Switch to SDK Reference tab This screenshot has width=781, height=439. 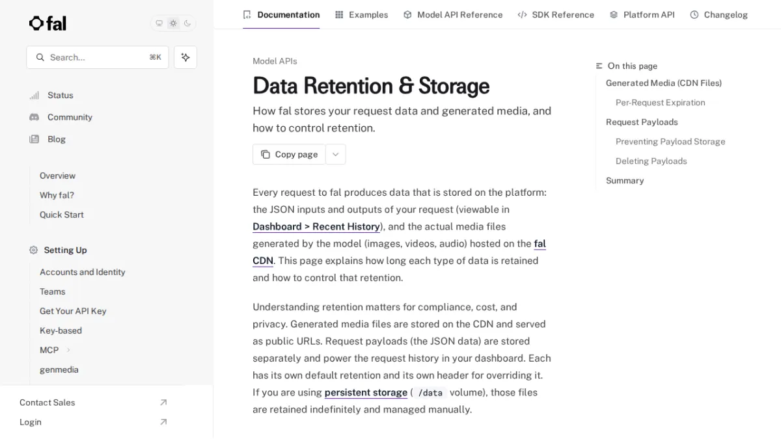tap(556, 14)
